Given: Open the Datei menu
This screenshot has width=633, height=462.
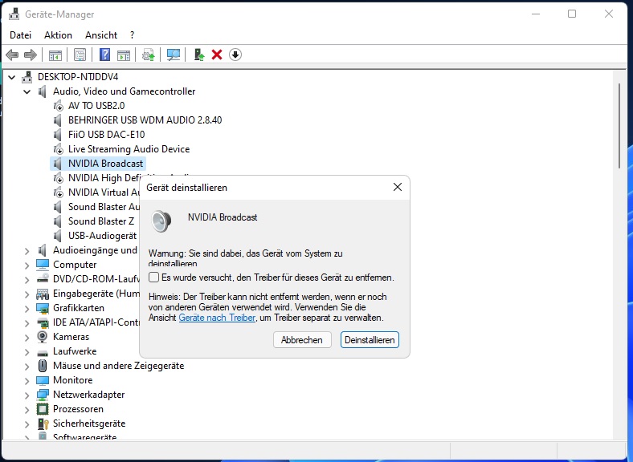Looking at the screenshot, I should 20,35.
